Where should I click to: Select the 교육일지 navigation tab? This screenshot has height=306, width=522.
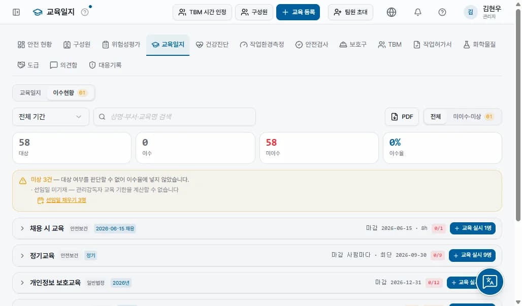pos(168,45)
